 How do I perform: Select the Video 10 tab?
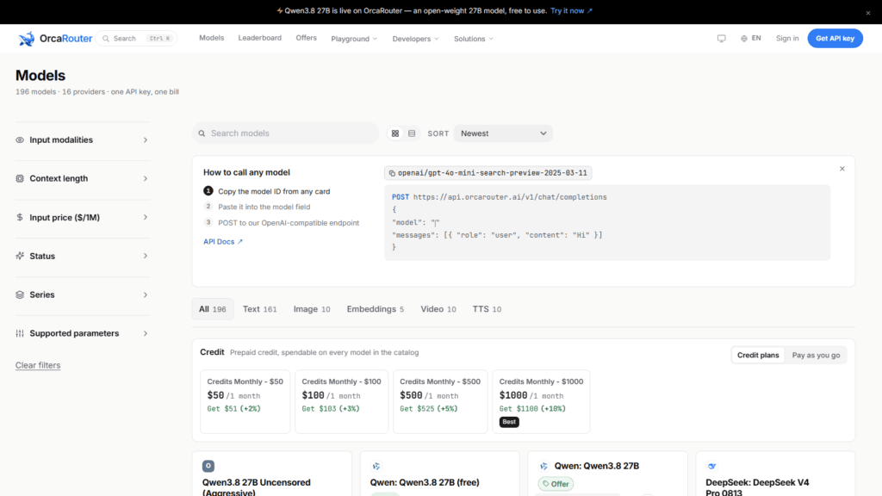[438, 309]
